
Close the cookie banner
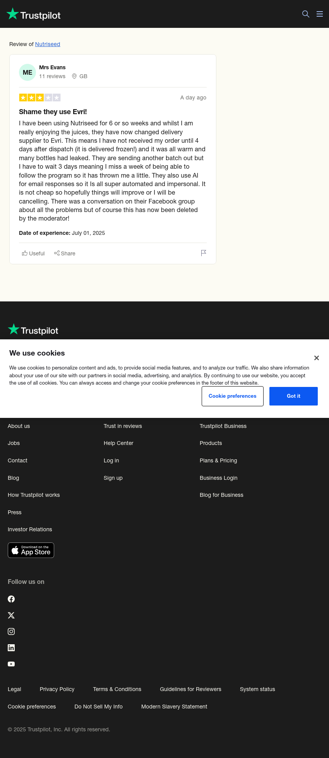coord(317,358)
